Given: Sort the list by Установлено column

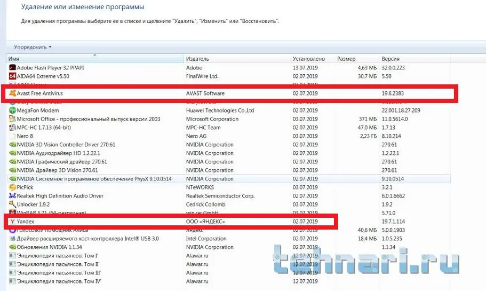Looking at the screenshot, I should point(313,59).
